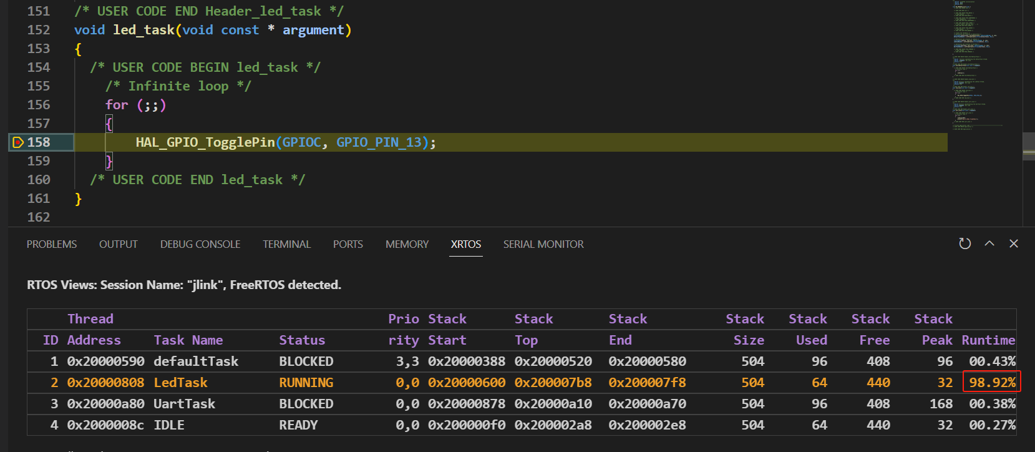Viewport: 1035px width, 452px height.
Task: Click stack end 0x20000a70
Action: [647, 404]
